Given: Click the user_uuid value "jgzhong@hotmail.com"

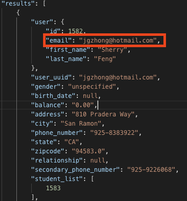Looking at the screenshot, I should pyautogui.click(x=118, y=77).
